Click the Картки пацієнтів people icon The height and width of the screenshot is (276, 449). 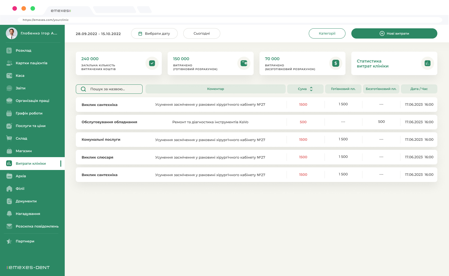click(x=9, y=63)
